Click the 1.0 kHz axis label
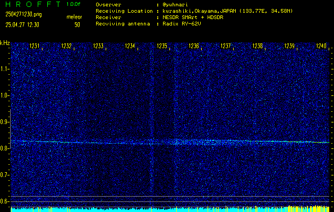 [x=4, y=95]
